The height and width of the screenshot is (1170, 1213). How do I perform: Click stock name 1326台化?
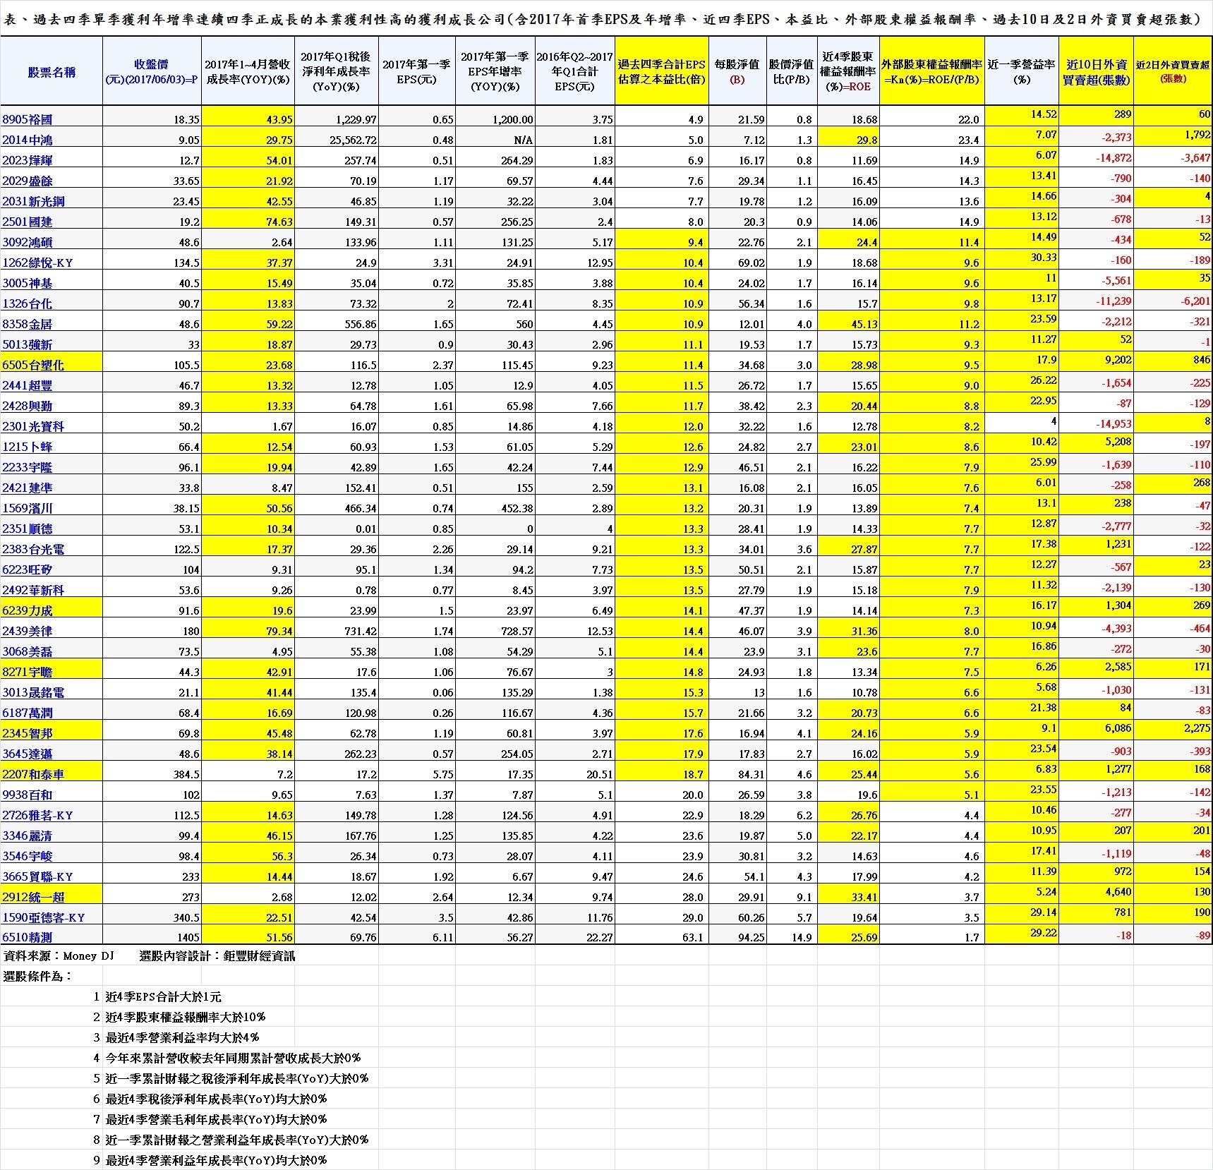point(27,303)
